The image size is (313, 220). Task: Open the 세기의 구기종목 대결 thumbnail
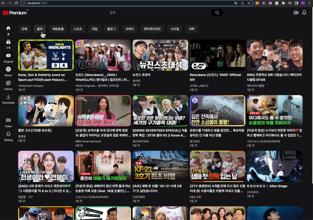click(x=160, y=111)
